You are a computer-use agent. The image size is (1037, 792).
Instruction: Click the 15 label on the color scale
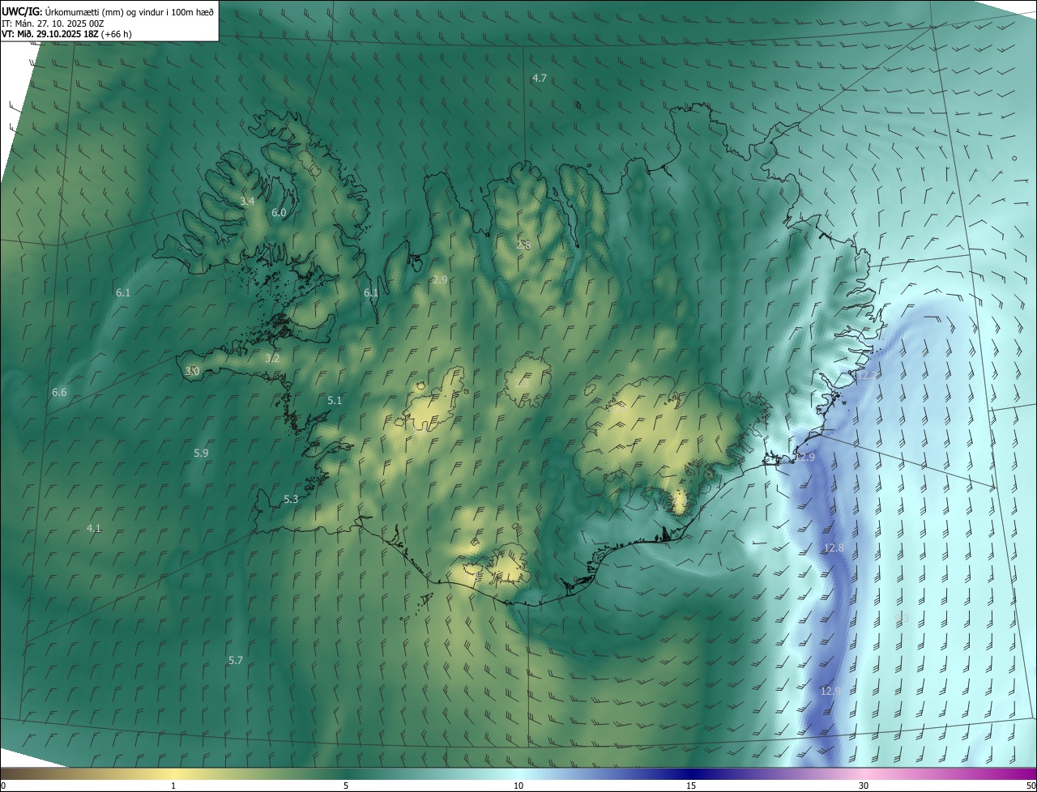click(691, 786)
